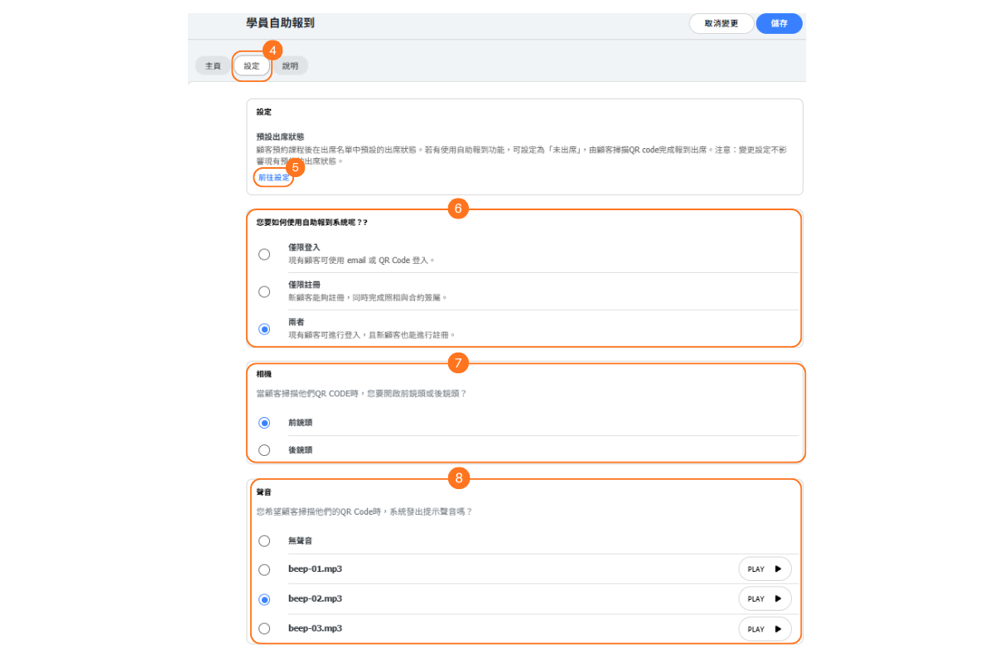Select 後鏡頭 rear camera option
The width and height of the screenshot is (994, 662).
click(264, 450)
